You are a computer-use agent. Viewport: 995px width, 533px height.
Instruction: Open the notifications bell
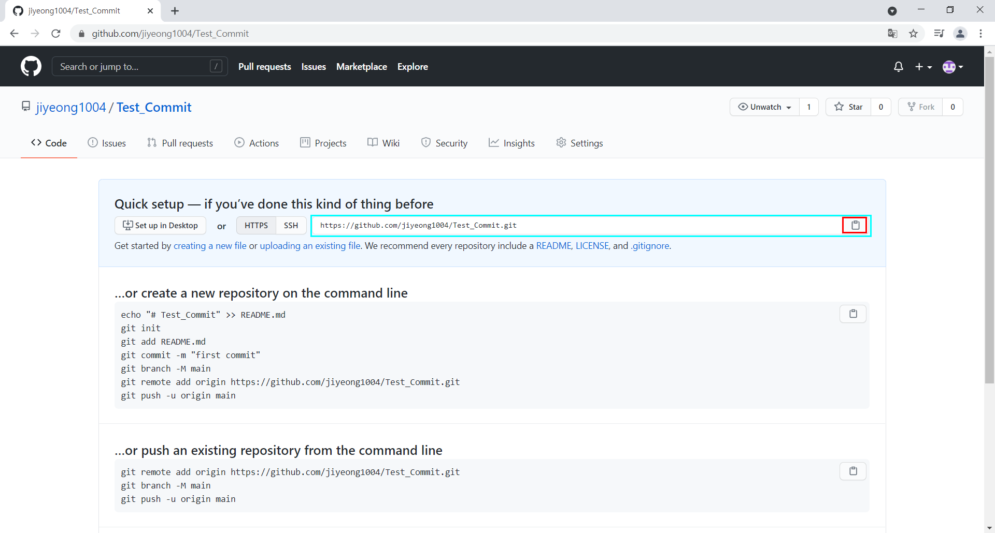coord(899,67)
